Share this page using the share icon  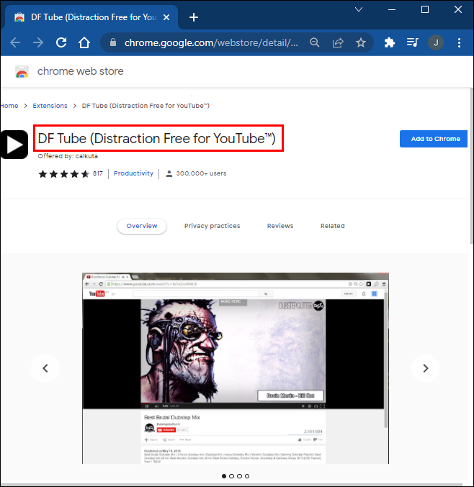pyautogui.click(x=338, y=42)
